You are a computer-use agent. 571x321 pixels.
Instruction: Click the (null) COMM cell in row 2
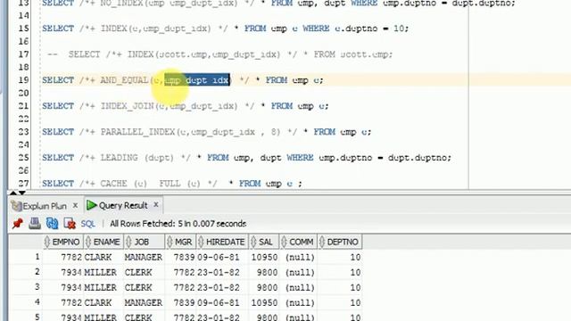point(300,273)
